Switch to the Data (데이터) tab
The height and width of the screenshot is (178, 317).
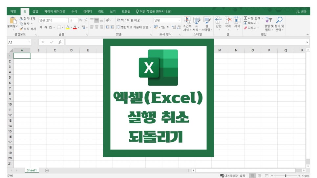point(88,11)
